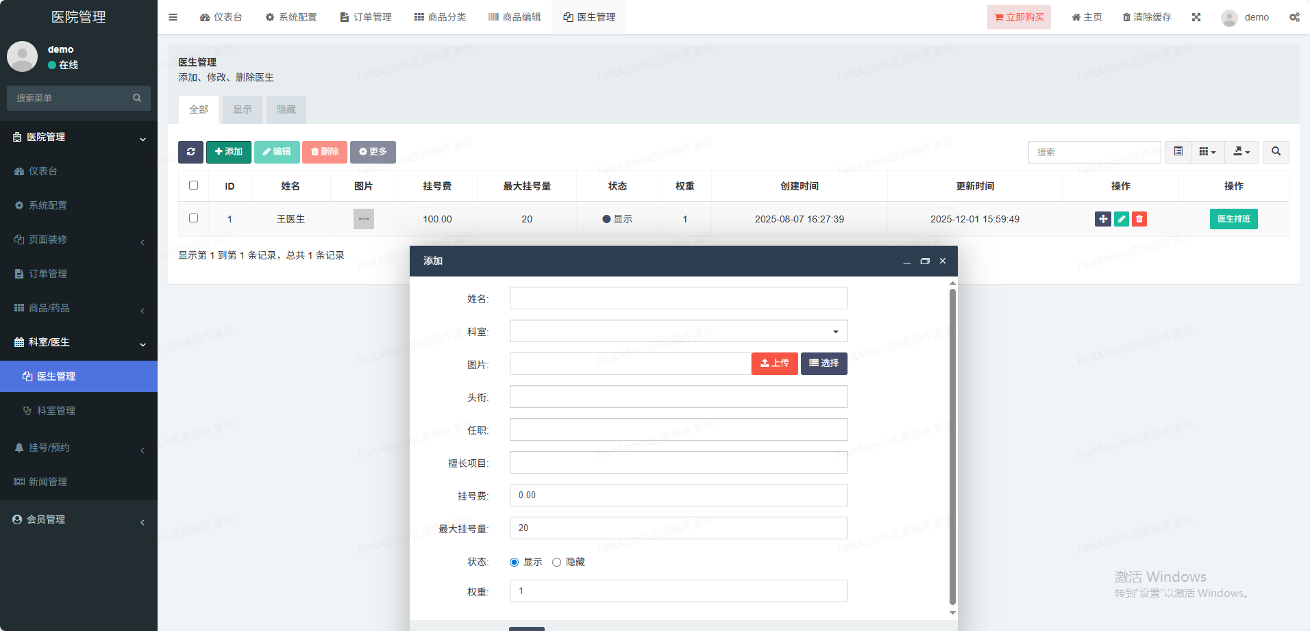The height and width of the screenshot is (631, 1310).
Task: Open 科室管理 in the sidebar
Action: [56, 411]
